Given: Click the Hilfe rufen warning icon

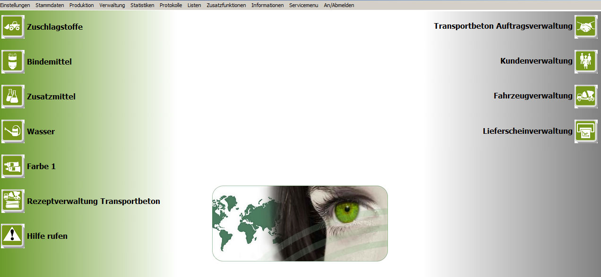Looking at the screenshot, I should (x=13, y=236).
